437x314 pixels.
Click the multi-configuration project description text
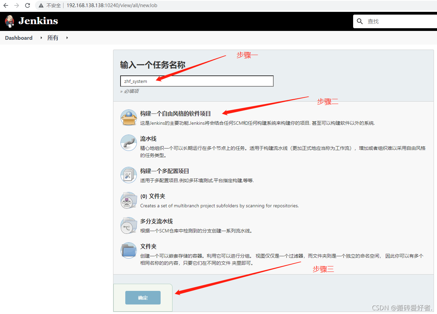(197, 180)
